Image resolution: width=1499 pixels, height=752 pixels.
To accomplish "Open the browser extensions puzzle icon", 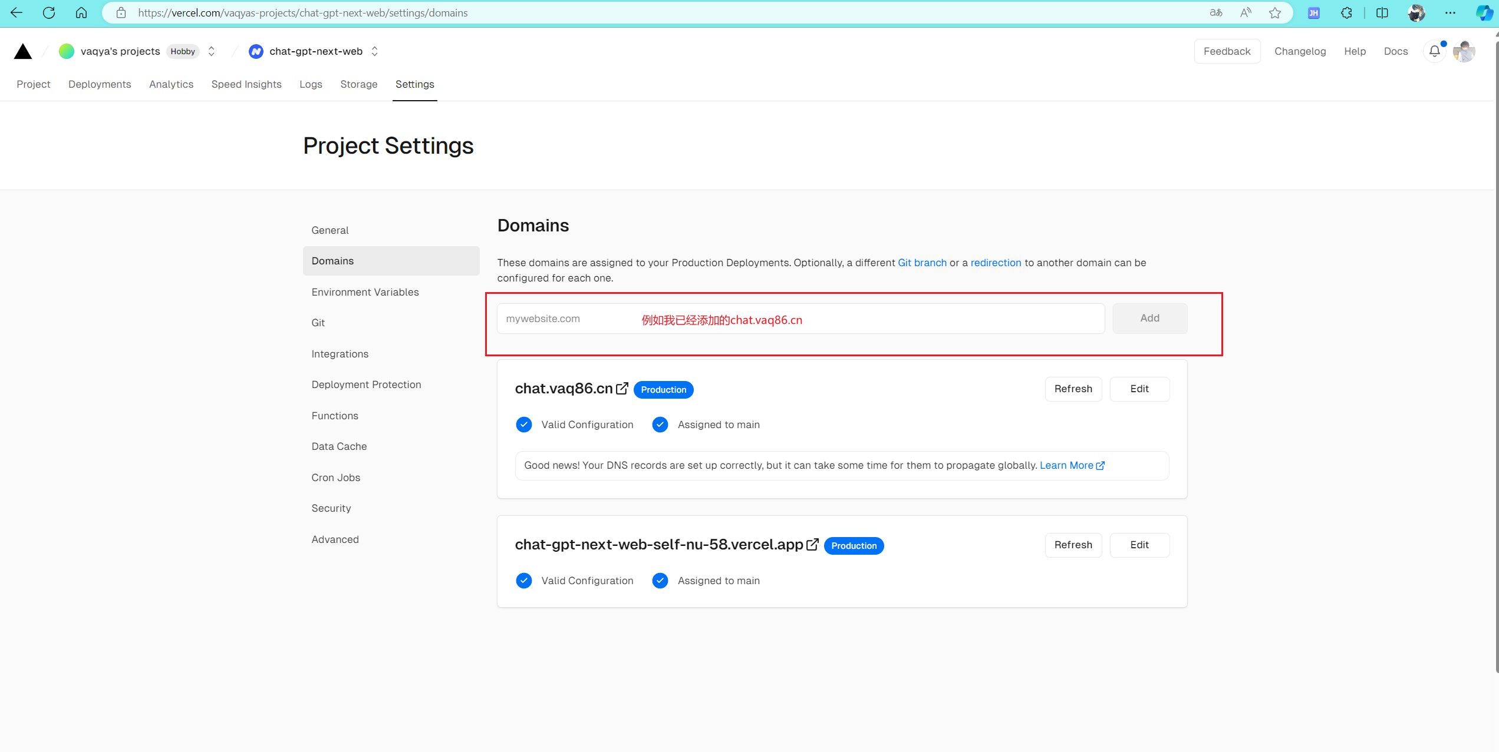I will (1346, 12).
